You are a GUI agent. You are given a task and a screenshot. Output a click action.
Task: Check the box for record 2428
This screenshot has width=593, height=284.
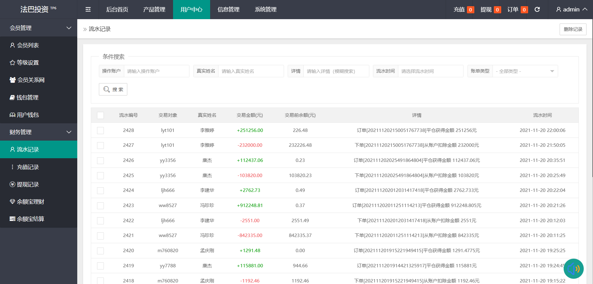pos(100,130)
